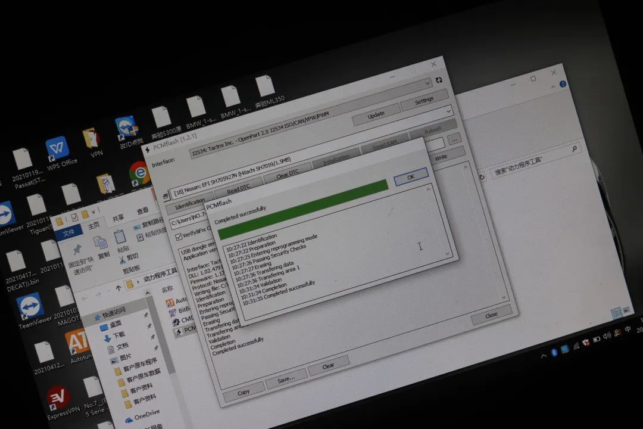Image resolution: width=643 pixels, height=429 pixels.
Task: Switch Explorer to details view icon
Action: 616,314
